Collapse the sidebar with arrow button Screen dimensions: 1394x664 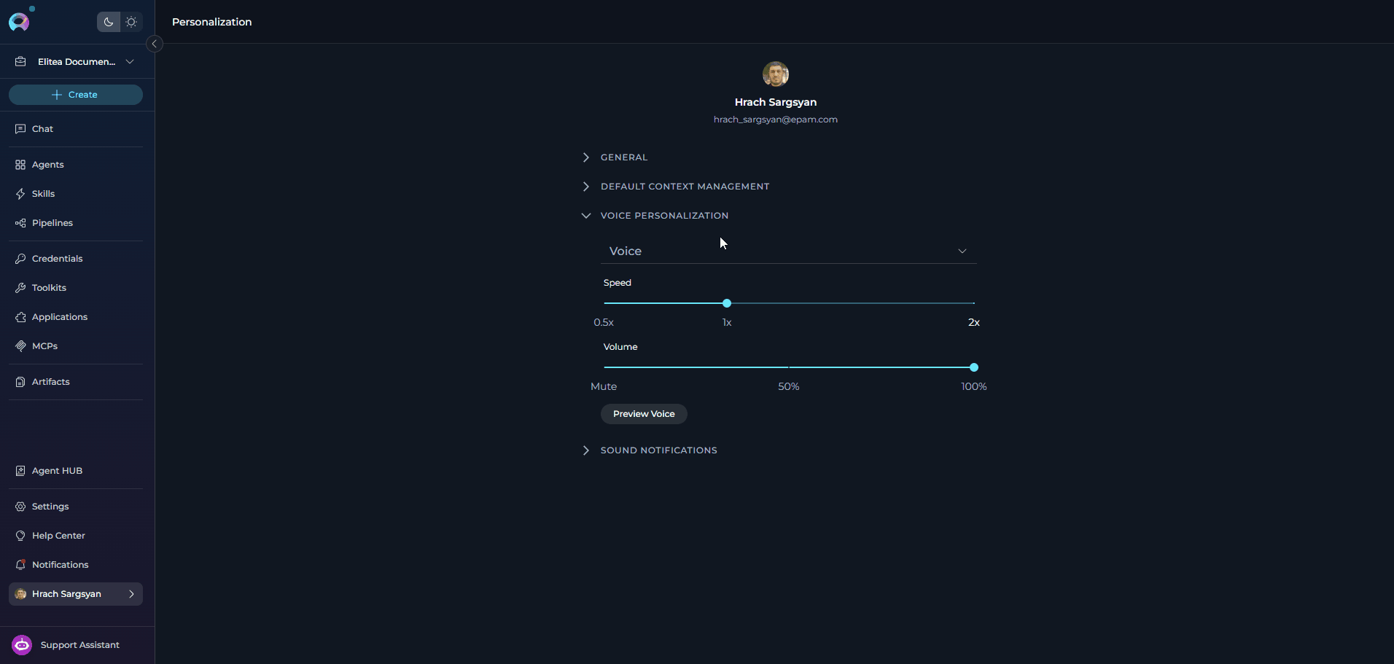155,44
